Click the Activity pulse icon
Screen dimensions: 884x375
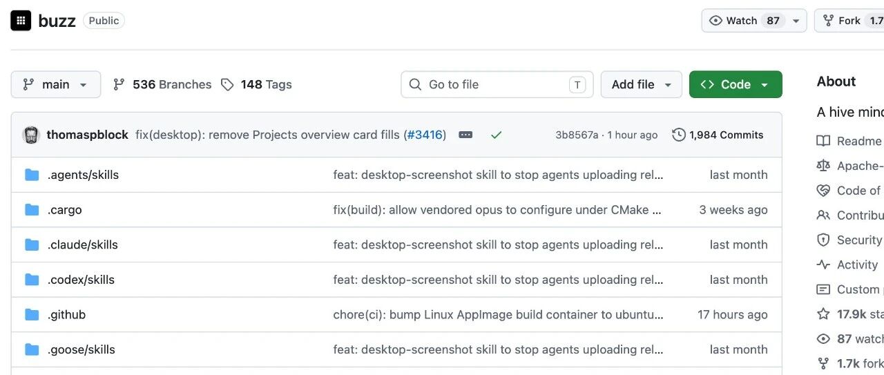823,265
